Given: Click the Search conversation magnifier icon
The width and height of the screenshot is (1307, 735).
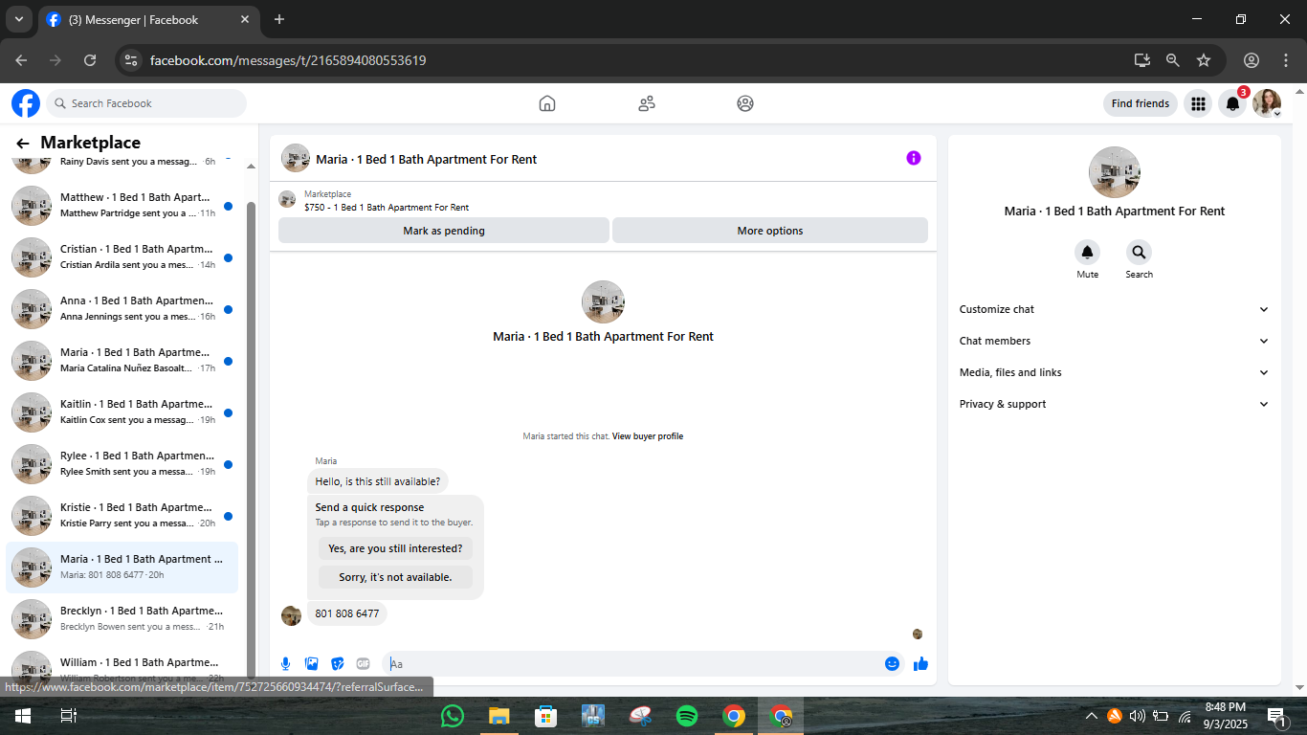Looking at the screenshot, I should coord(1139,253).
